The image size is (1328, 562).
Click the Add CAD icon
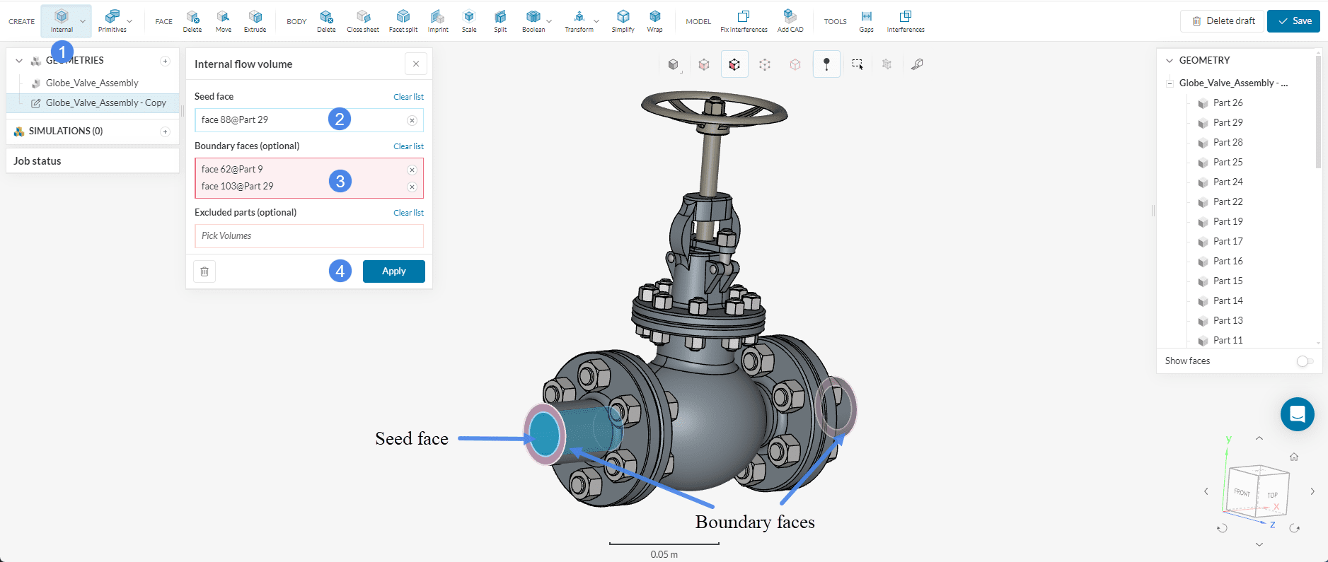pos(790,21)
